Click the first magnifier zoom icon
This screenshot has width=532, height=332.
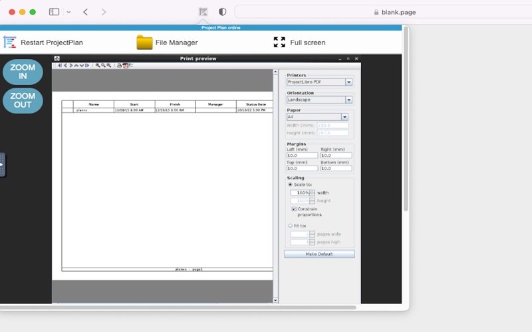pos(98,65)
